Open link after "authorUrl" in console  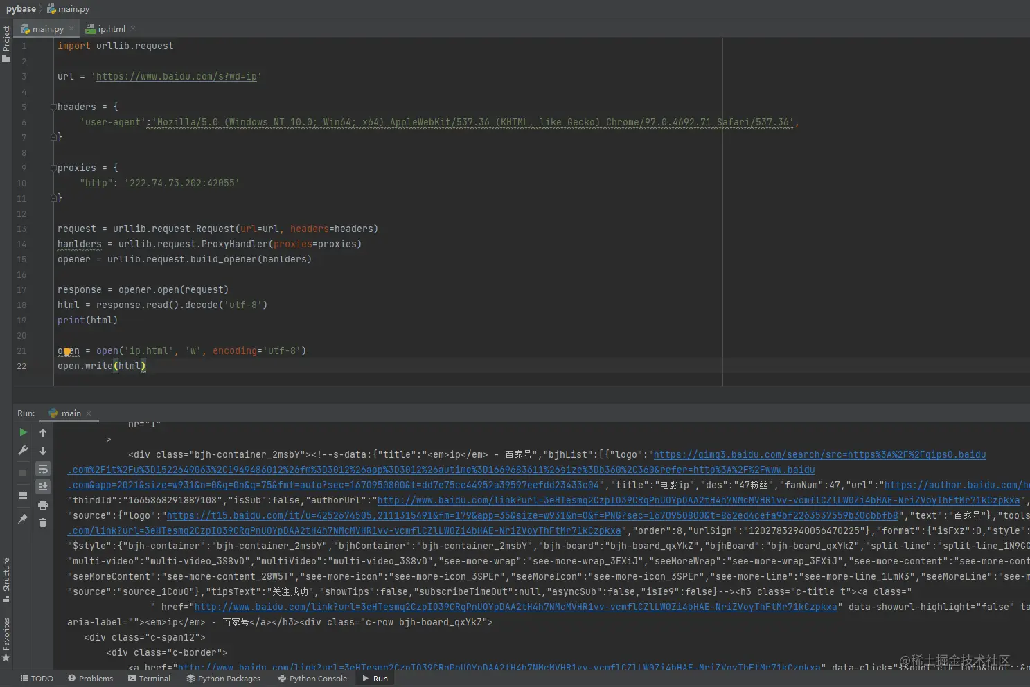698,501
